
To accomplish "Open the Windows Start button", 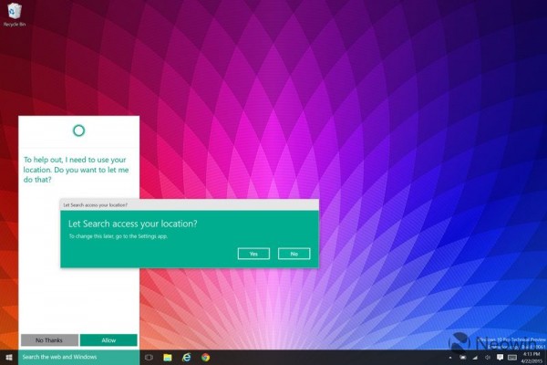I will pyautogui.click(x=9, y=357).
